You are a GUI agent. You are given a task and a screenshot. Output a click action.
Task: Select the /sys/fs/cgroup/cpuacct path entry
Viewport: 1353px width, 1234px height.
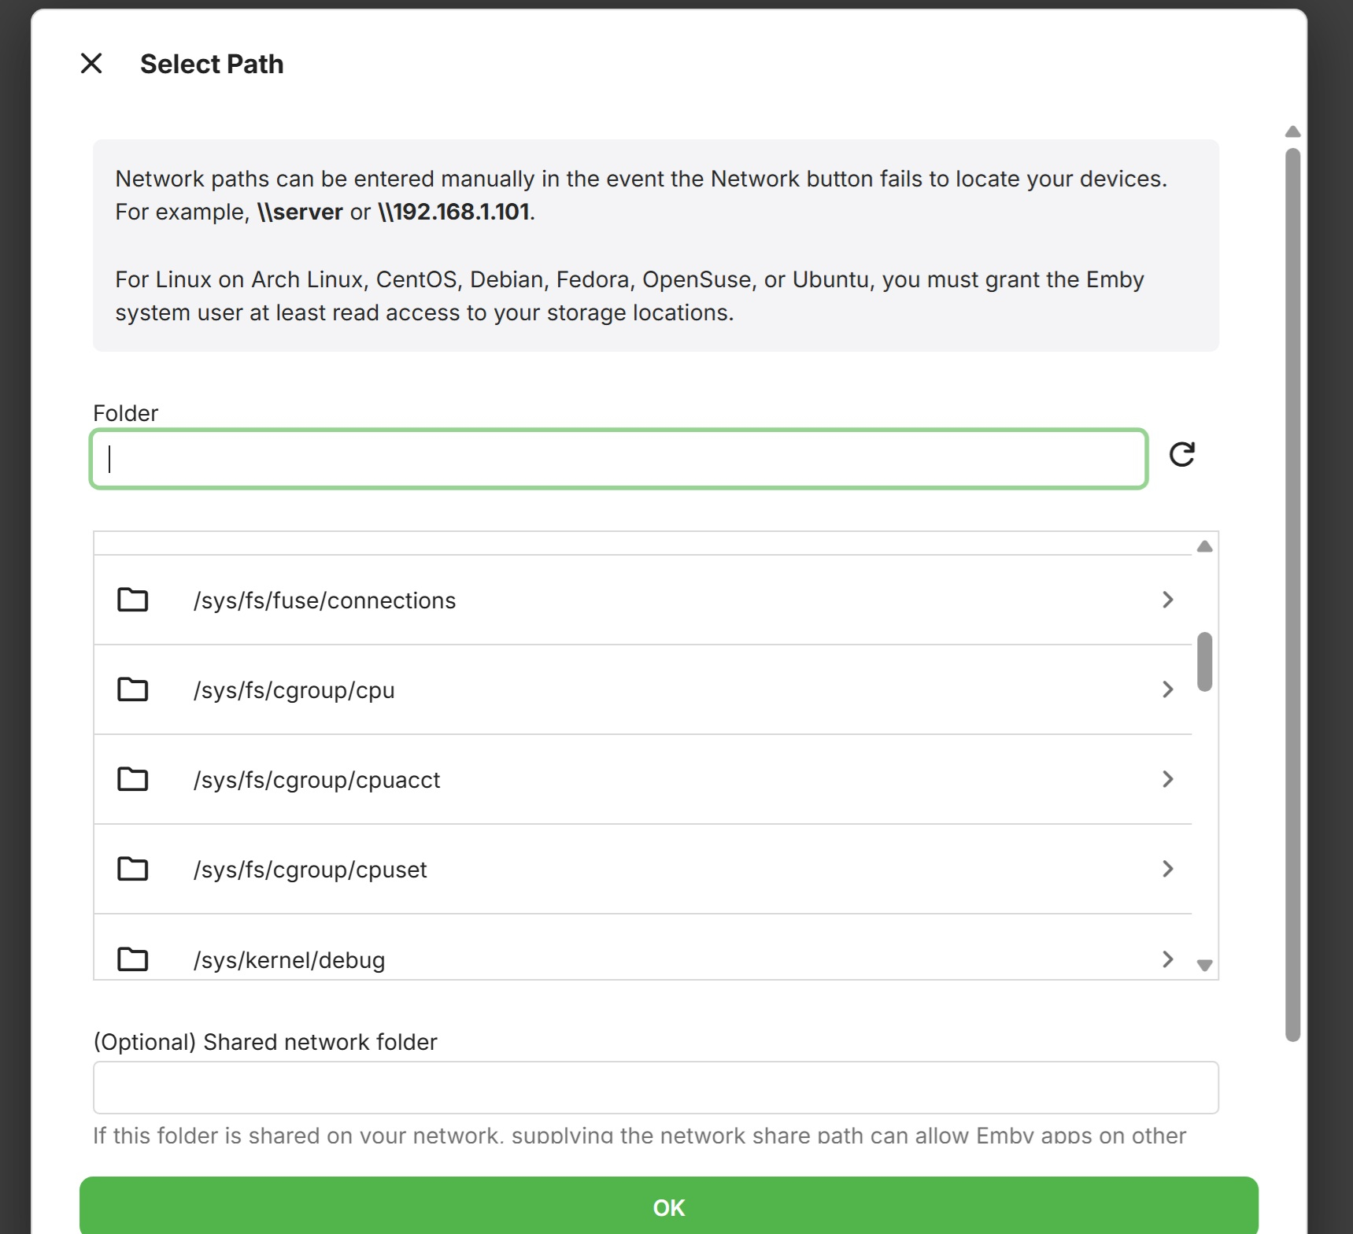[316, 780]
